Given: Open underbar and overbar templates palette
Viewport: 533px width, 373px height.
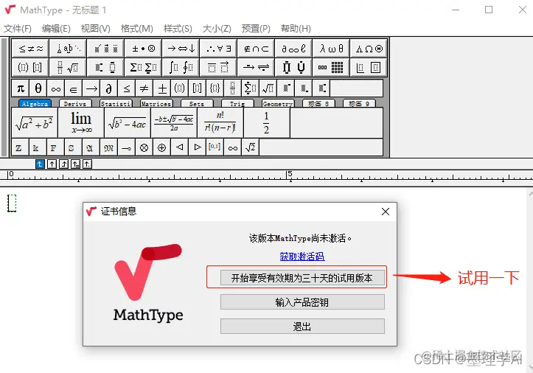Looking at the screenshot, I should (218, 67).
